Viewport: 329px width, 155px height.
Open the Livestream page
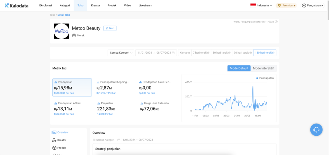click(x=145, y=5)
